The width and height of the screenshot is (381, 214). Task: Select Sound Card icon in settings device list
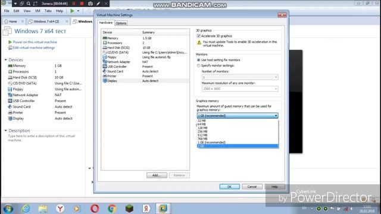pos(105,71)
